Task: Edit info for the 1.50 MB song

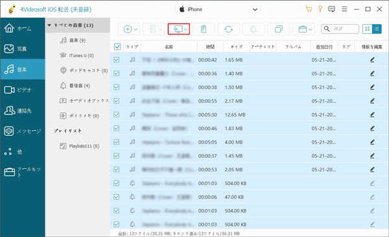Action: (372, 87)
